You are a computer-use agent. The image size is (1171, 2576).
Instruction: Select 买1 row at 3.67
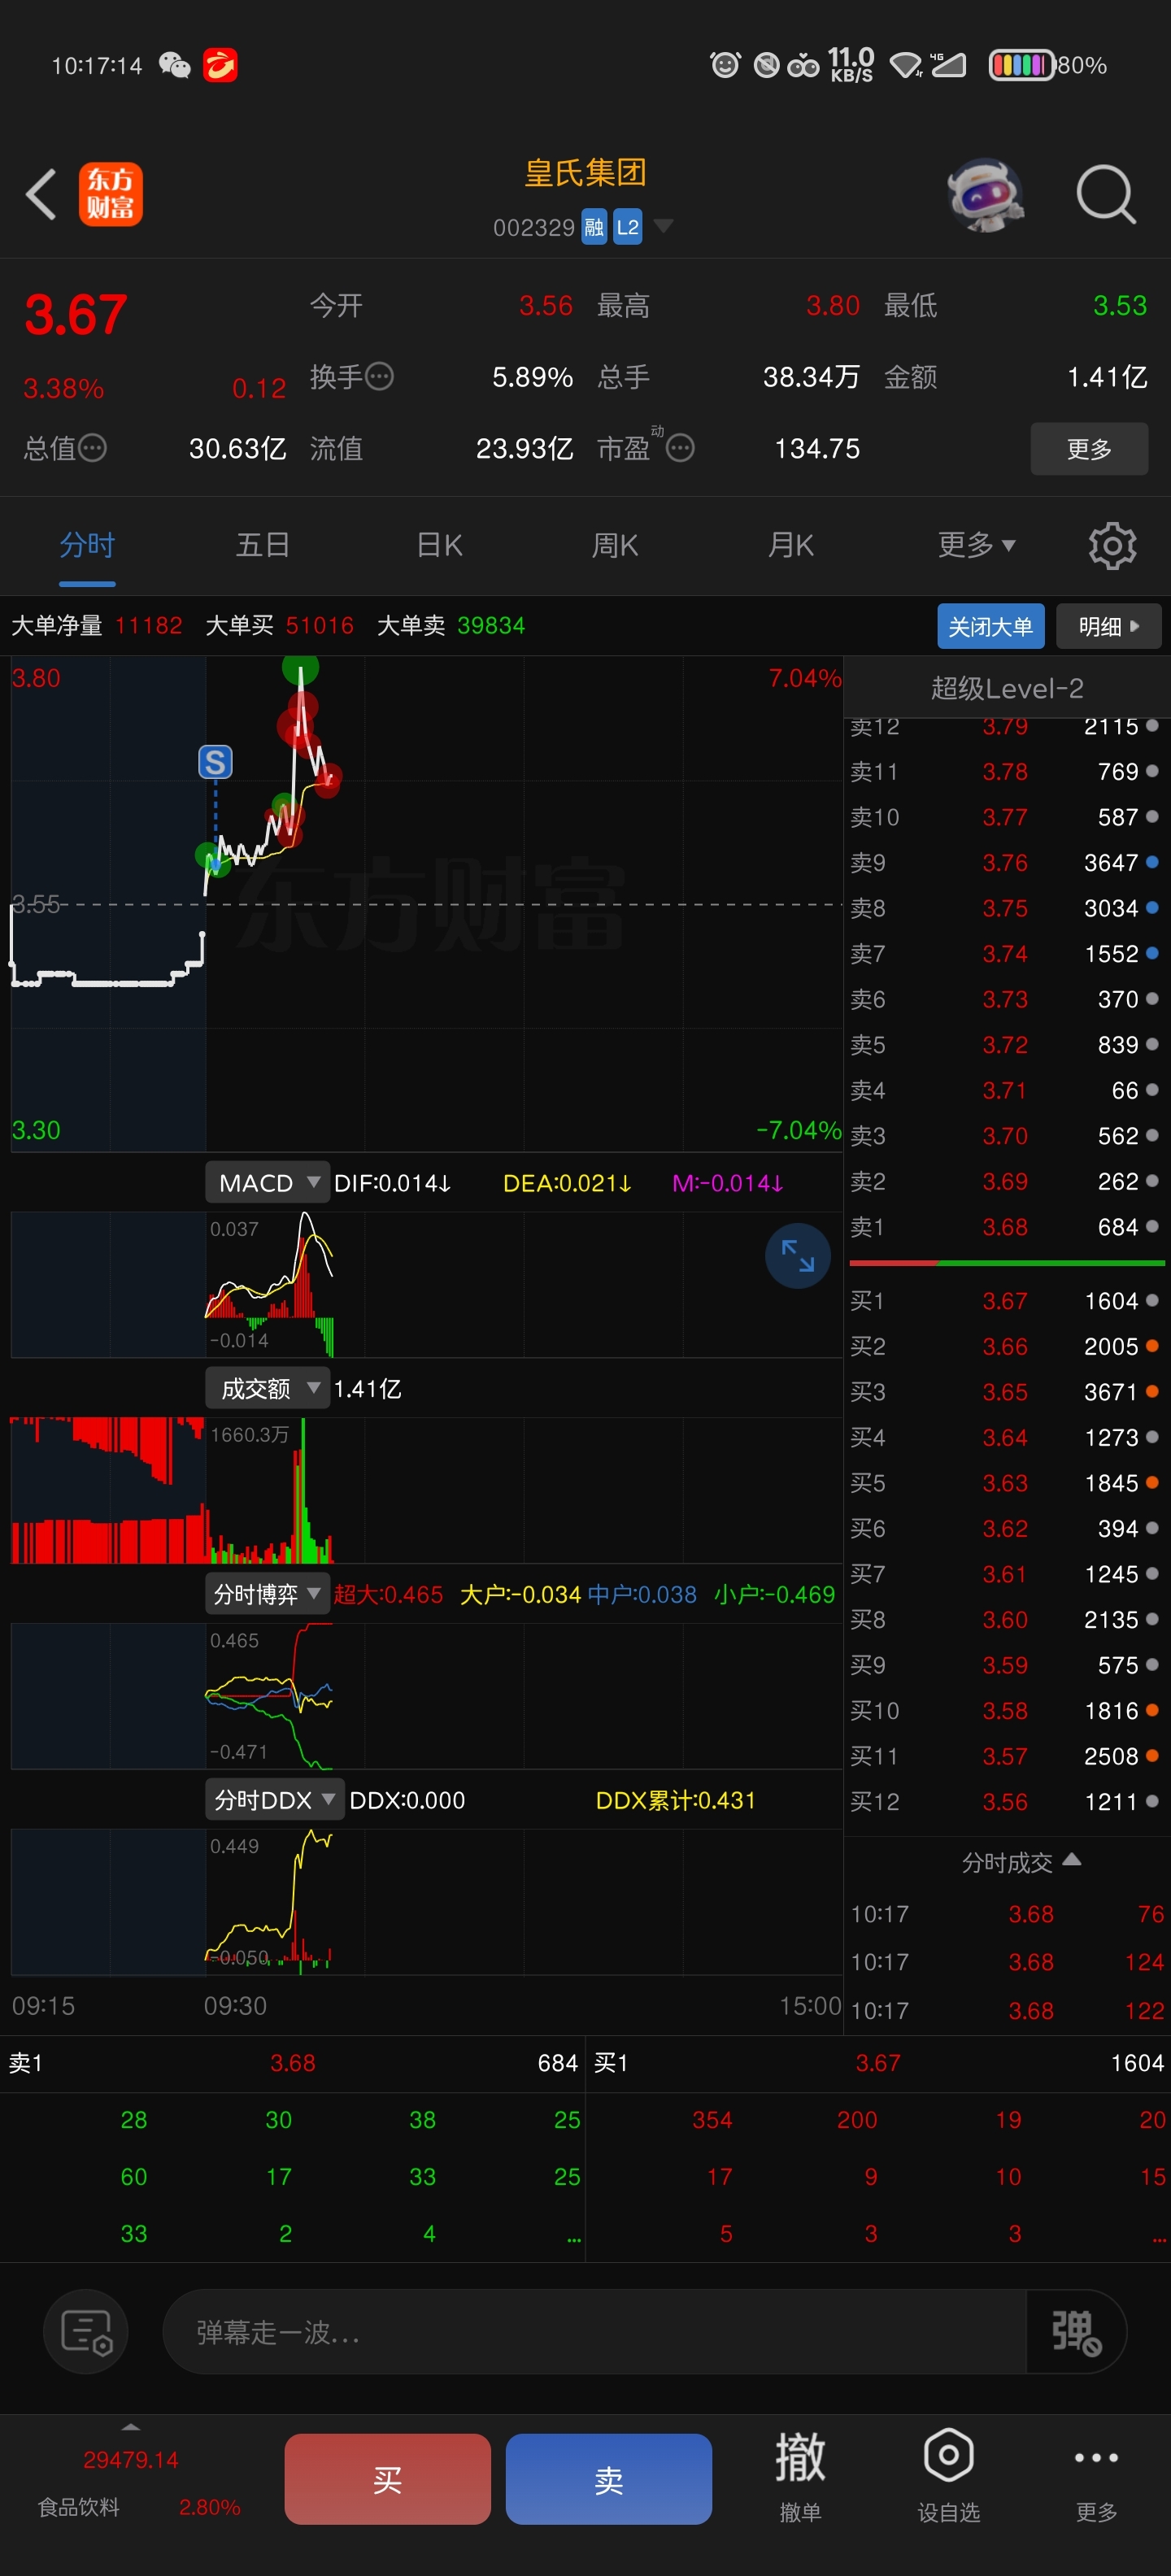click(x=1006, y=1301)
